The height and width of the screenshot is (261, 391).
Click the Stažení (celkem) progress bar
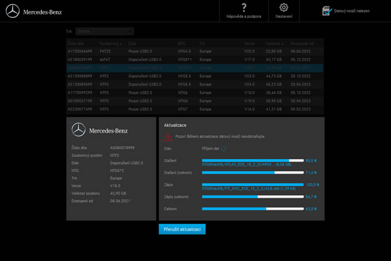point(252,172)
